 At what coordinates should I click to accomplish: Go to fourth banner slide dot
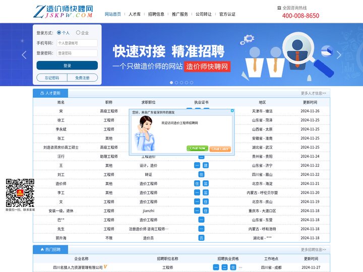(187, 83)
